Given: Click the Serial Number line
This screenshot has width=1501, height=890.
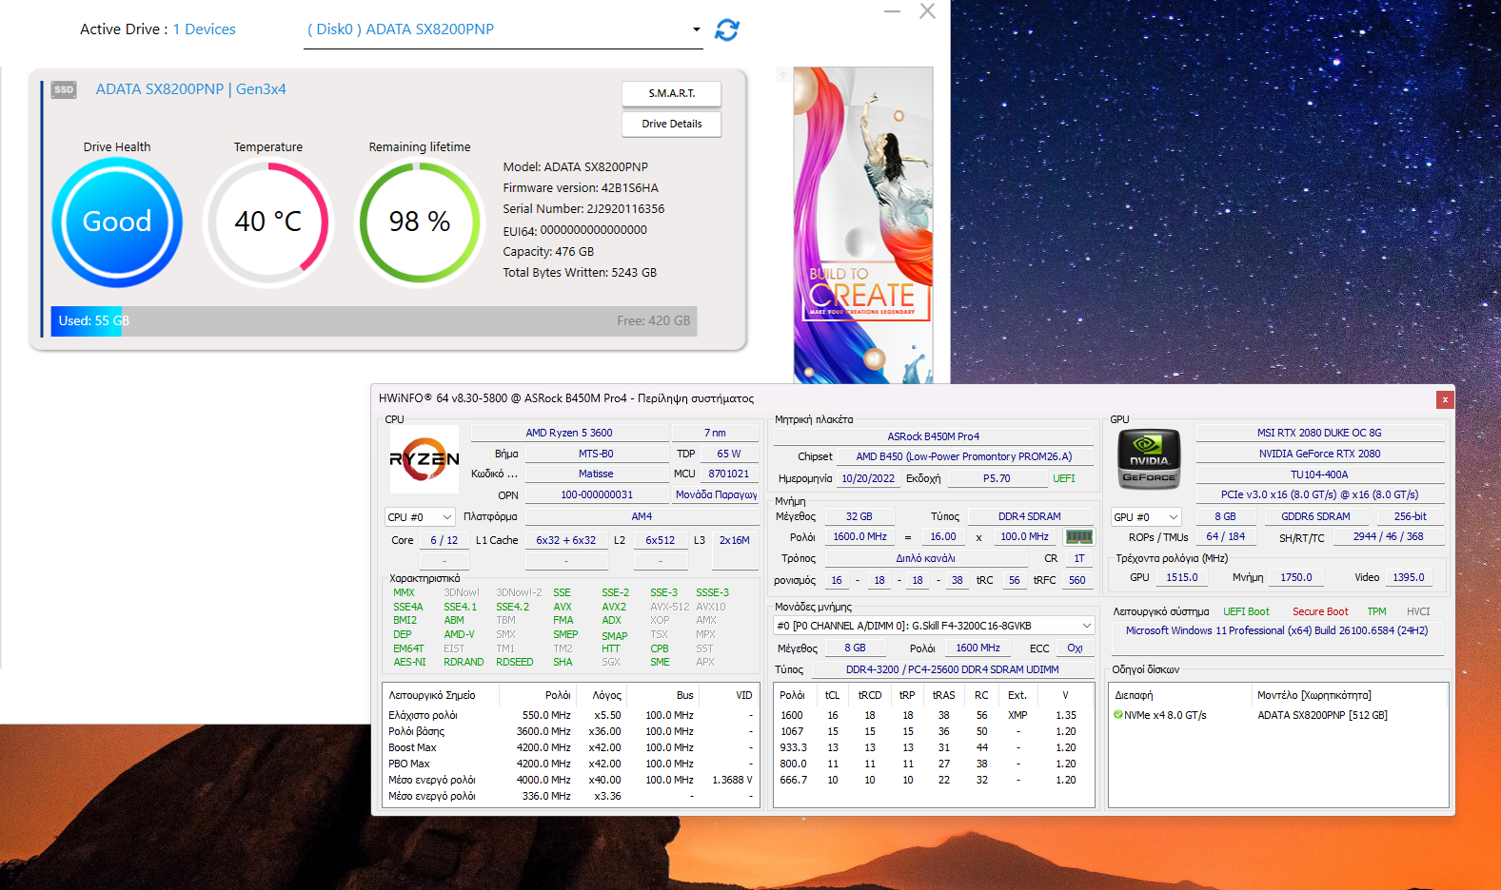Looking at the screenshot, I should point(583,209).
